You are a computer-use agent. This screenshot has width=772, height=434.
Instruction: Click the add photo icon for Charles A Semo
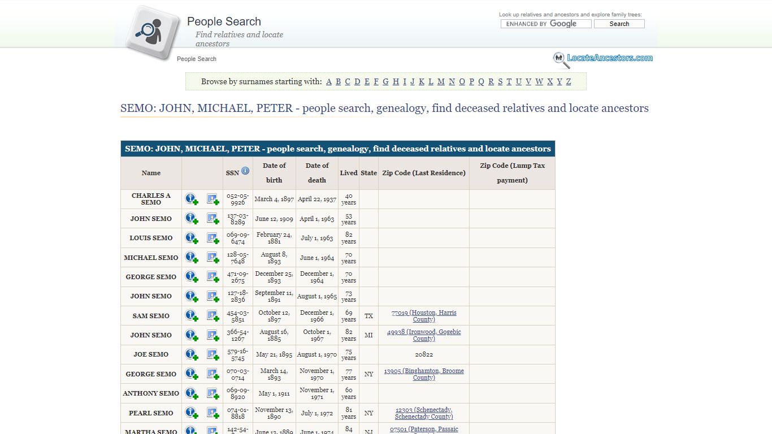click(x=213, y=199)
